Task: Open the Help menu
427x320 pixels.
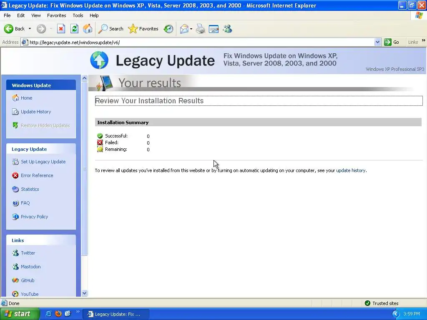Action: pyautogui.click(x=94, y=15)
